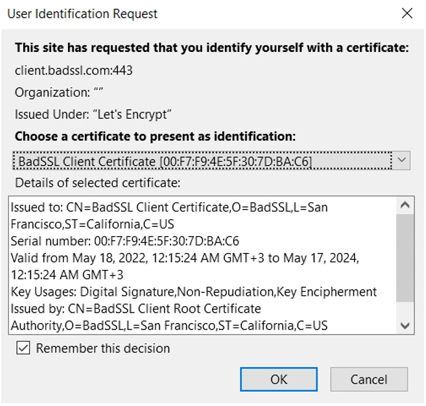426x406 pixels.
Task: Click the certificate details scrollbar thumb
Action: 404,258
